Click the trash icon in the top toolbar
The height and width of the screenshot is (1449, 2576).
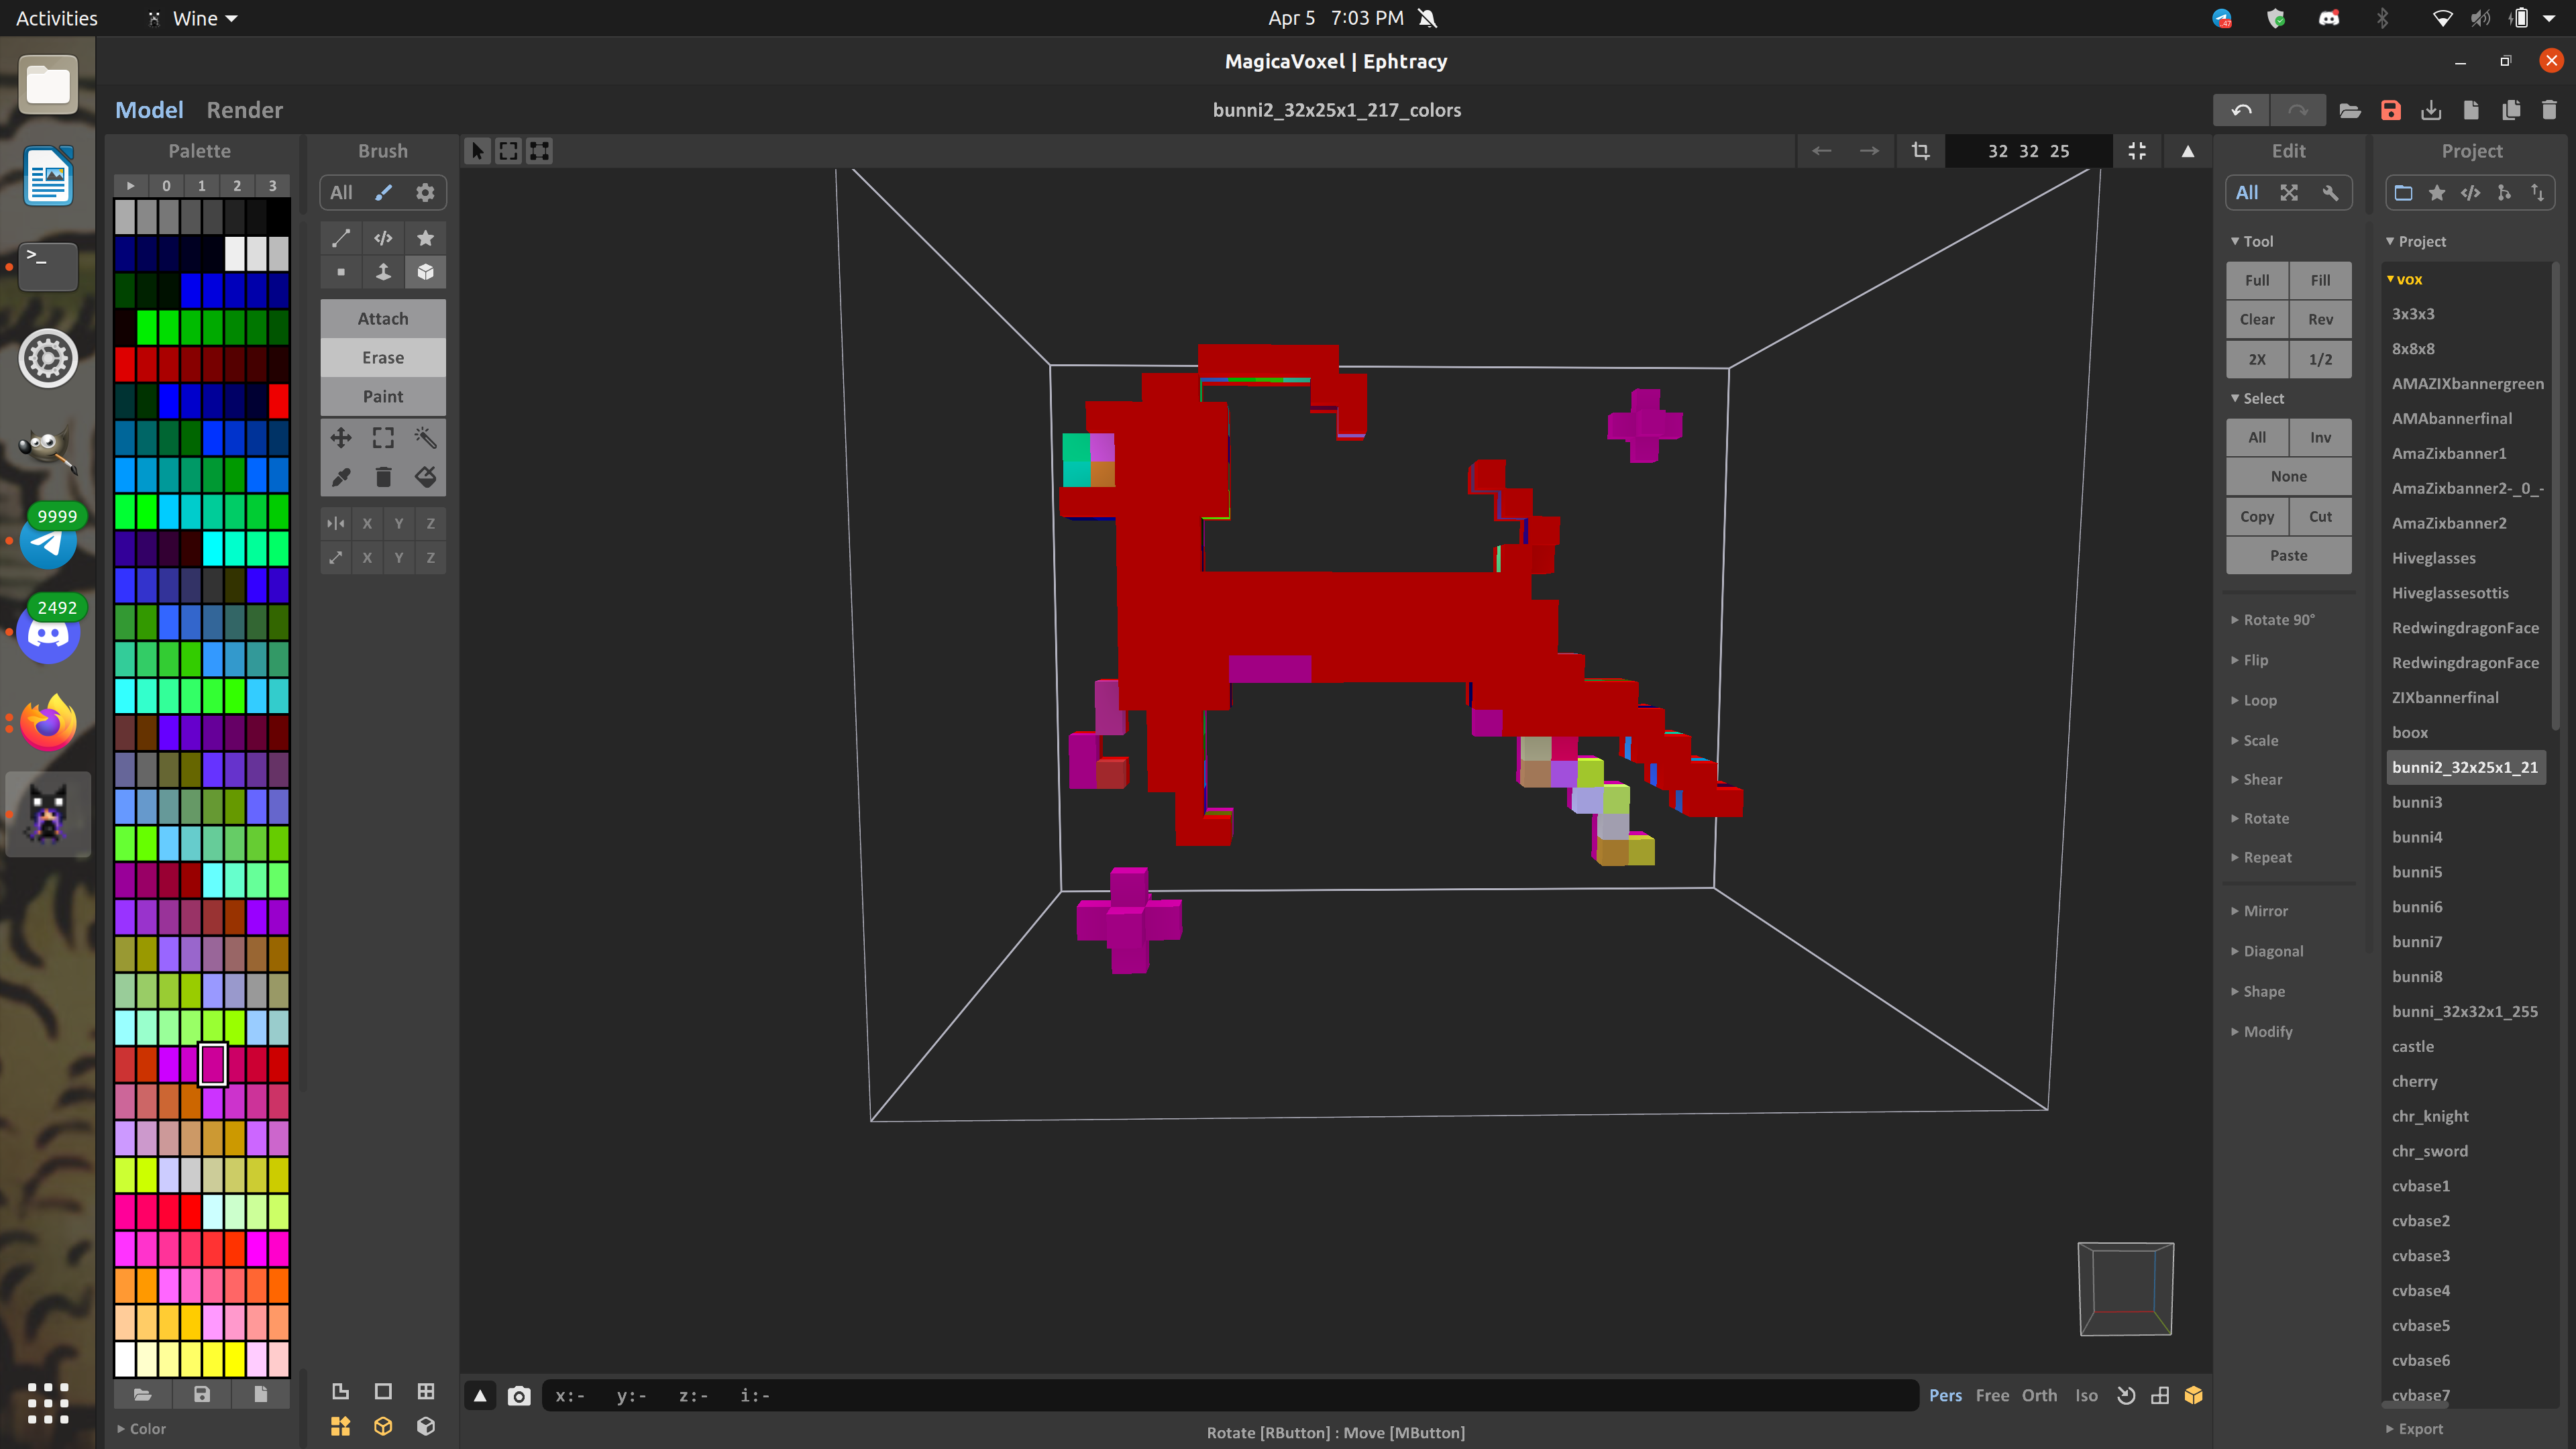click(2549, 110)
